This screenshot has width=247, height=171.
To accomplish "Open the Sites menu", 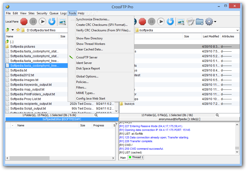I will point(31,13).
